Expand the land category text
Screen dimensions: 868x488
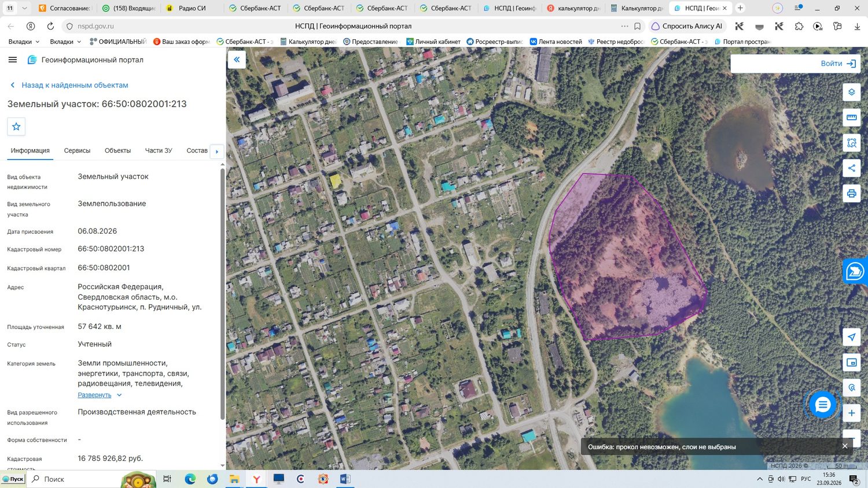click(100, 395)
